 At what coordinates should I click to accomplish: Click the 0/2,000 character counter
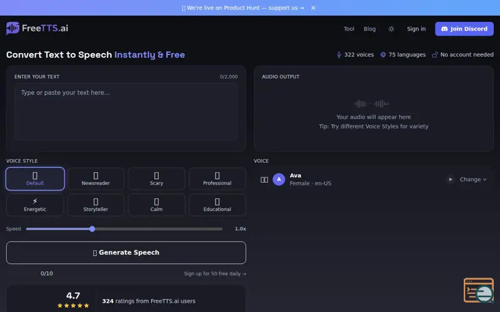click(x=229, y=77)
